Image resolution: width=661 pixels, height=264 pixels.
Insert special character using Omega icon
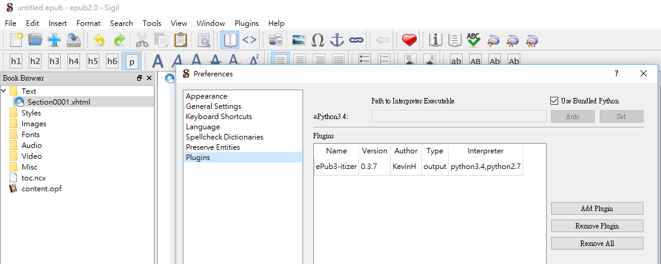(318, 40)
